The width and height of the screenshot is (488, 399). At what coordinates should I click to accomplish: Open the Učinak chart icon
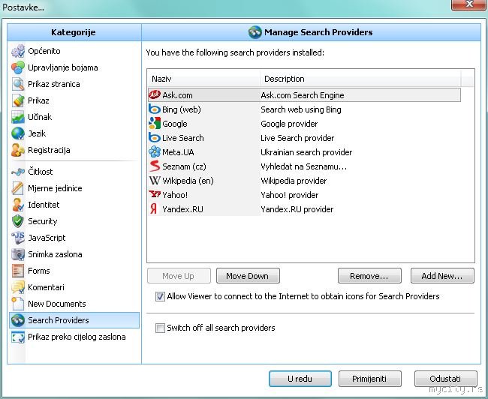click(x=18, y=117)
